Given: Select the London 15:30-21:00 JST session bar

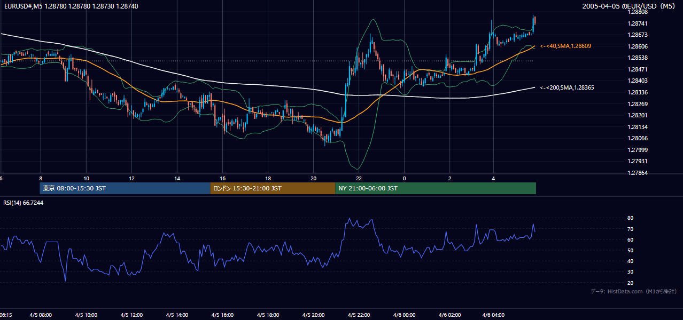Looking at the screenshot, I should 273,188.
